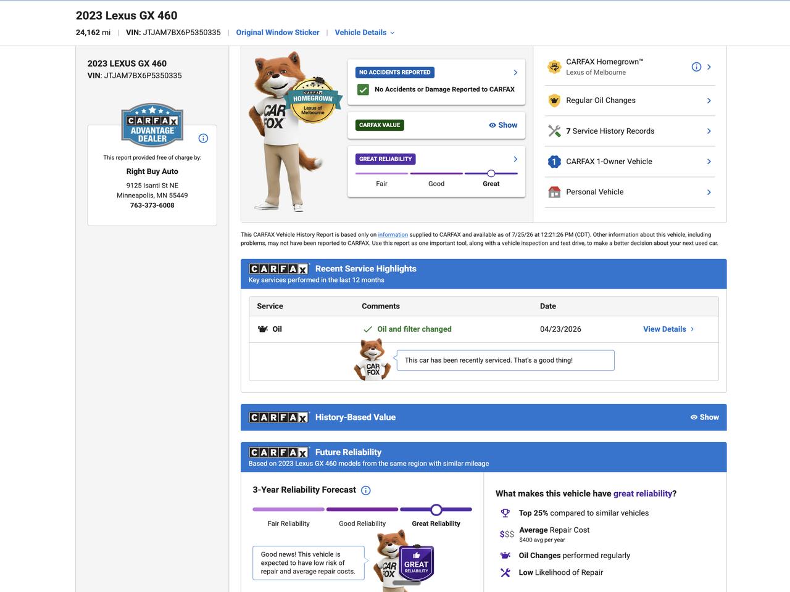Viewport: 790px width, 592px height.
Task: Click the underlined information link
Action: (x=393, y=235)
